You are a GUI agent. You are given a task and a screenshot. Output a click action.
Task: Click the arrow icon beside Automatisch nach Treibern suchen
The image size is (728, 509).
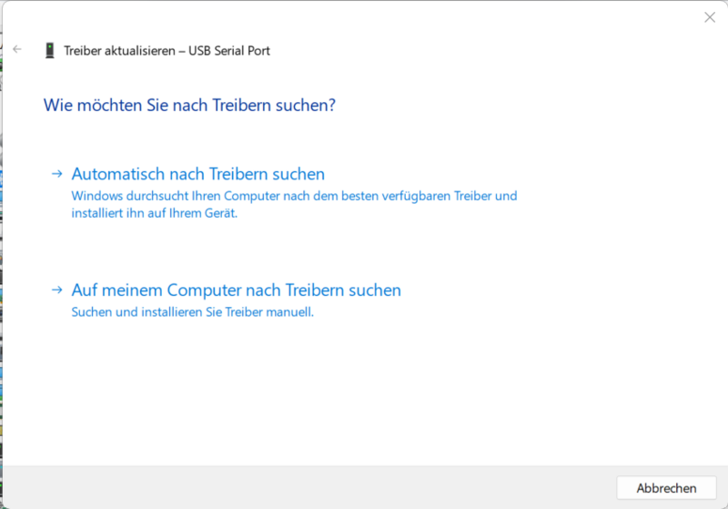tap(57, 173)
